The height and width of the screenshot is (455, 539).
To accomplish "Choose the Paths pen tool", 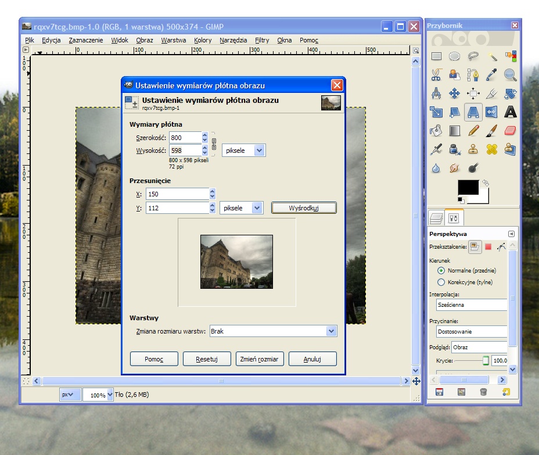I will pyautogui.click(x=473, y=75).
